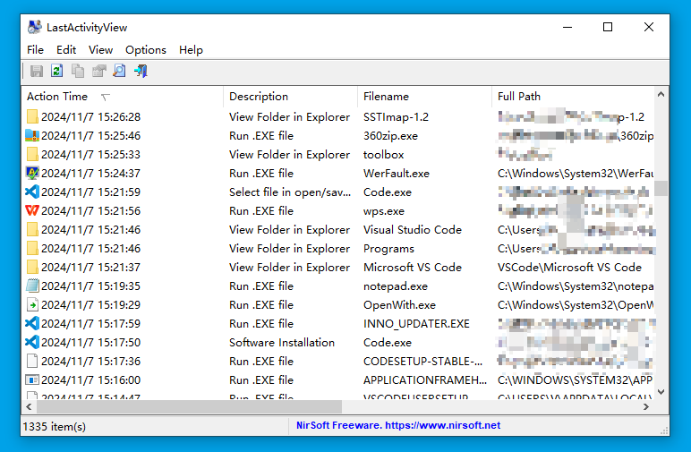Sort by the Action Time column header

coord(123,97)
